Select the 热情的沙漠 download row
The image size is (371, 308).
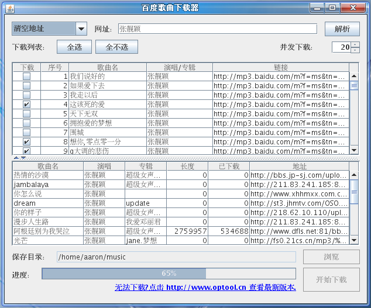[x=181, y=175]
